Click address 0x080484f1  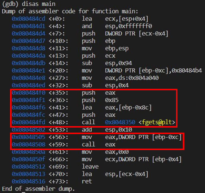click(28, 100)
